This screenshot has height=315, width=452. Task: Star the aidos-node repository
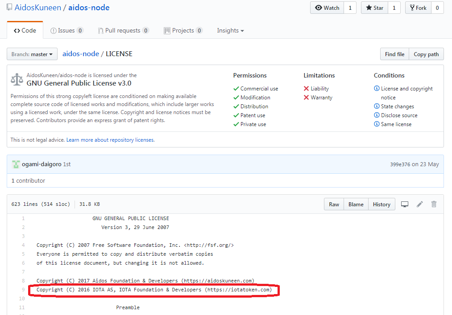click(374, 8)
